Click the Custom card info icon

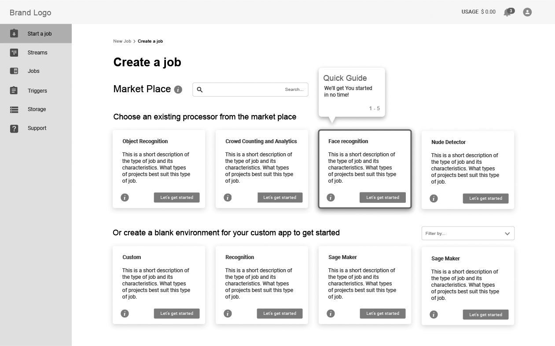[125, 314]
